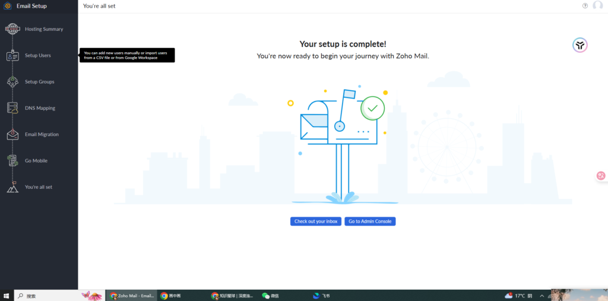Image resolution: width=608 pixels, height=301 pixels.
Task: Click the DNS Mapping server icon
Action: 12,108
